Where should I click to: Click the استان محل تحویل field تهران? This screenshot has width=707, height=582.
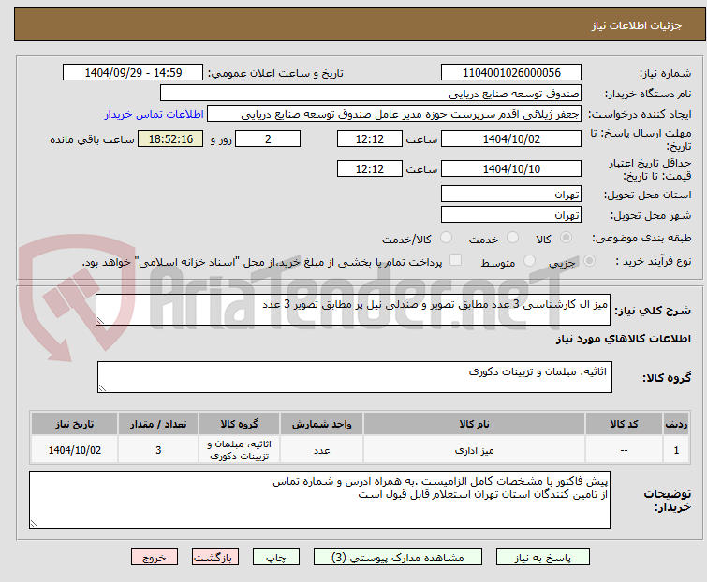(511, 194)
